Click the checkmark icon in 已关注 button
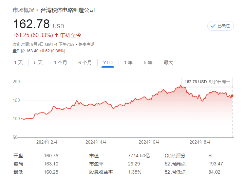Screen dimensions: 245x177 [213, 26]
